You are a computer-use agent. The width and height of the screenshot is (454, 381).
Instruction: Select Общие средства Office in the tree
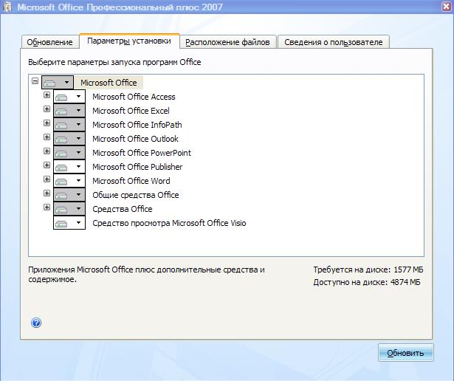(x=136, y=195)
